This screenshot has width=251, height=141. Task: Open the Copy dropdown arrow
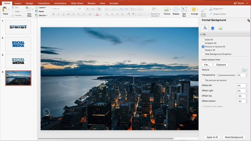[21, 11]
